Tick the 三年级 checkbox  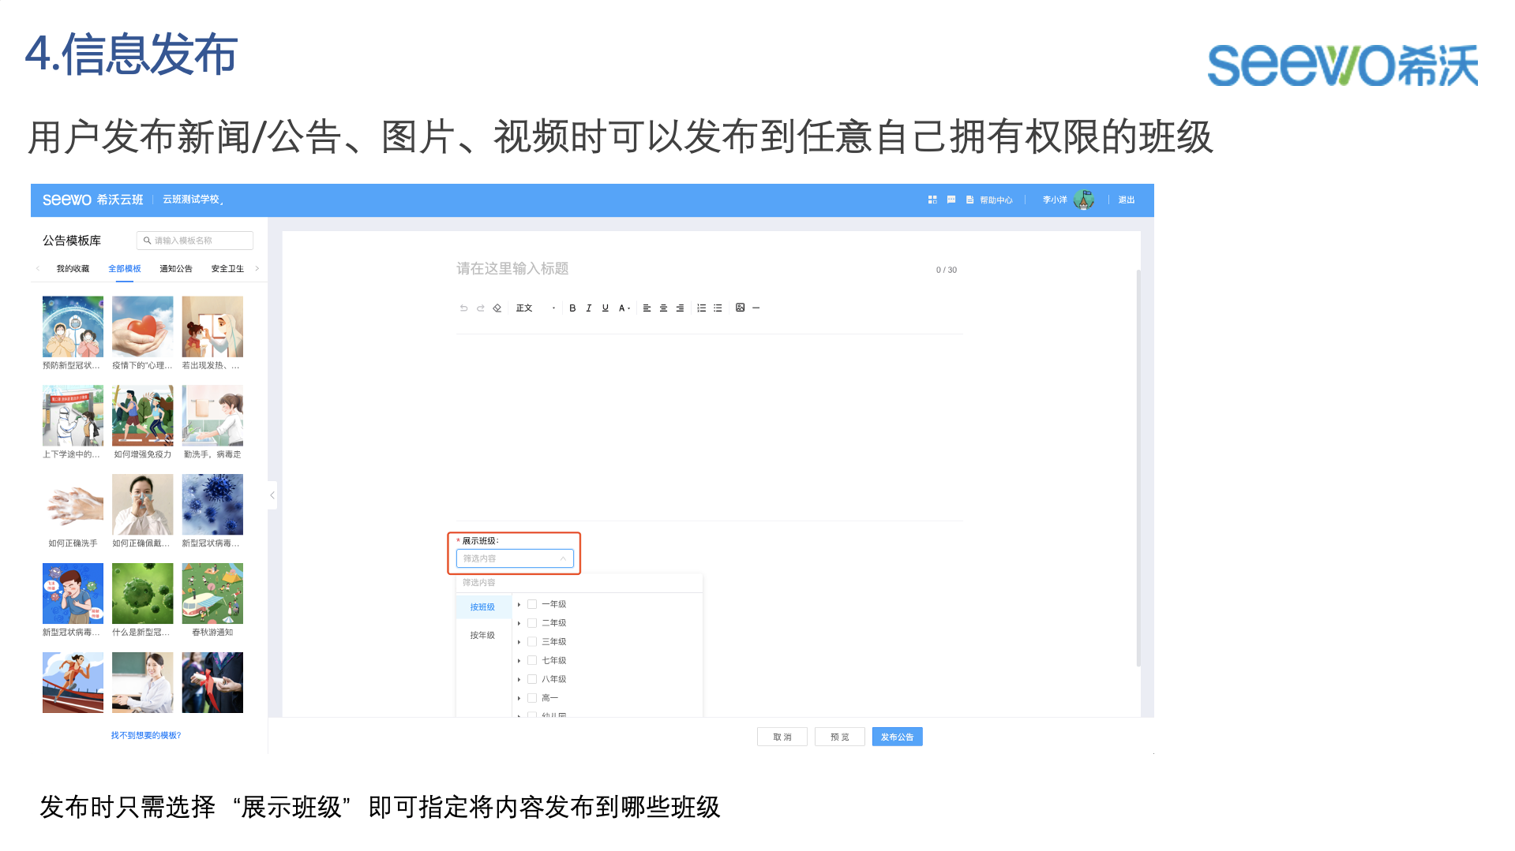[532, 641]
